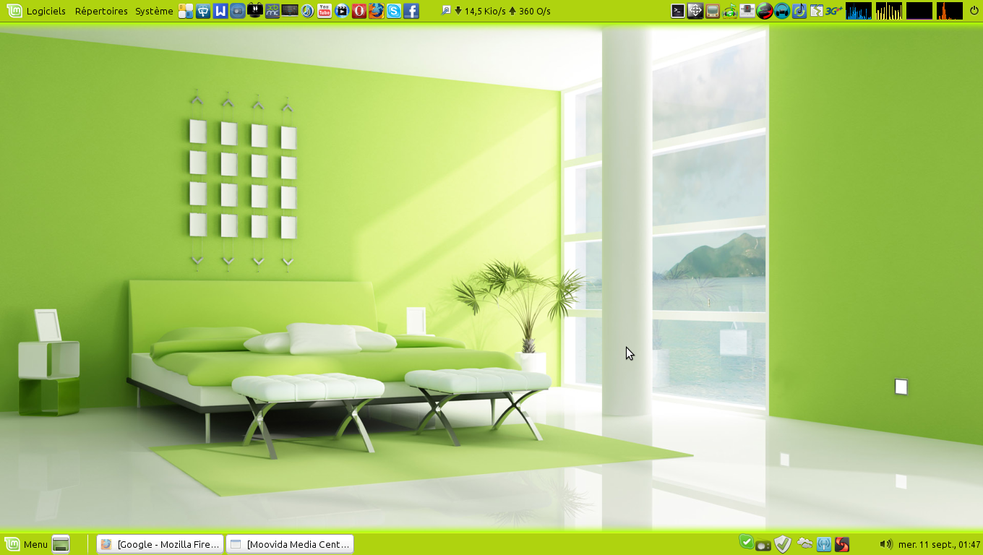The width and height of the screenshot is (983, 555).
Task: Launch the Facebook icon
Action: point(411,11)
